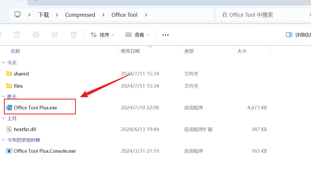Toggle the 详细信息 details pane

(x=298, y=35)
